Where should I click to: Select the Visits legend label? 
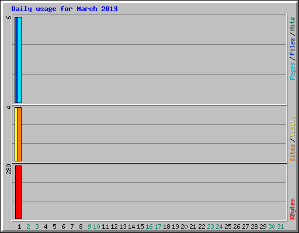pos(292,126)
